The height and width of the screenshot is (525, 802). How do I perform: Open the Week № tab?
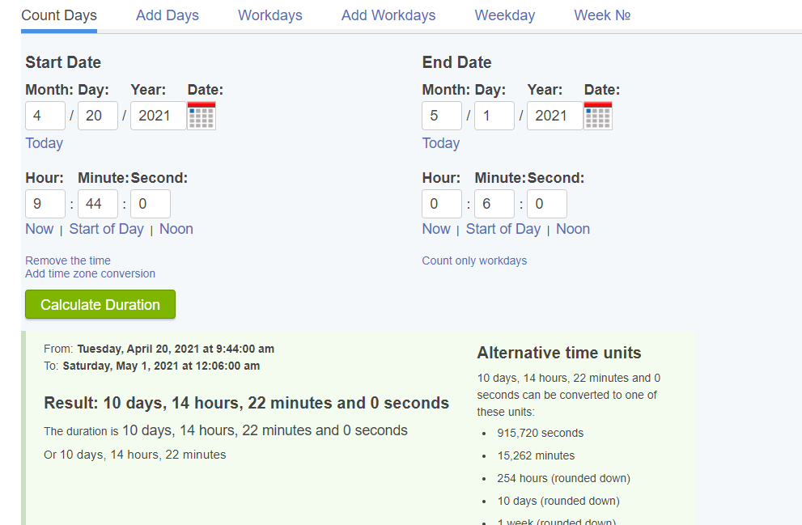(602, 16)
